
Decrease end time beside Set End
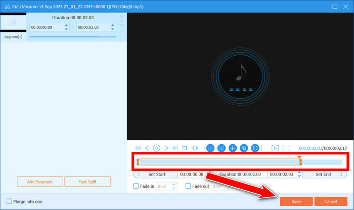(x=299, y=176)
